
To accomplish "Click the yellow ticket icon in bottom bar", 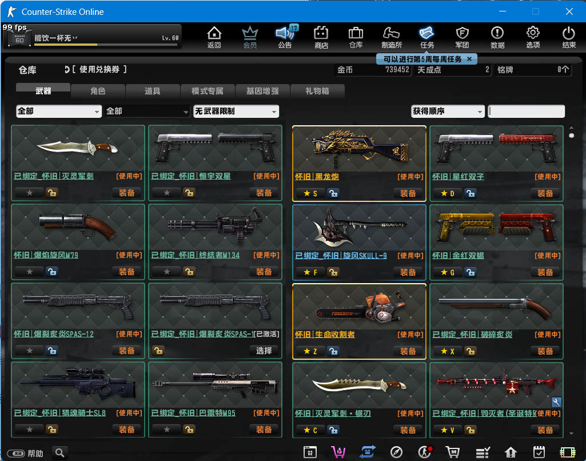I will click(567, 452).
